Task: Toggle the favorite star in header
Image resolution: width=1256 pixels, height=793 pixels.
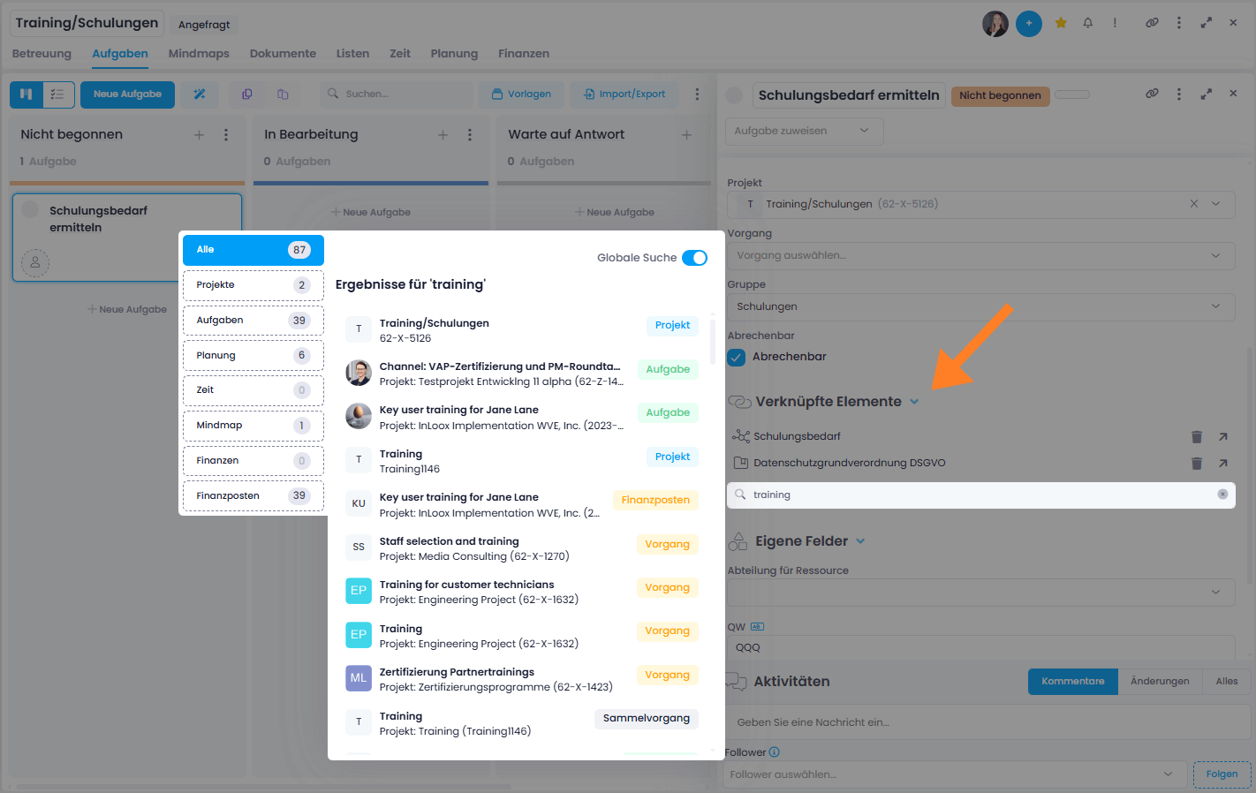Action: (1061, 23)
